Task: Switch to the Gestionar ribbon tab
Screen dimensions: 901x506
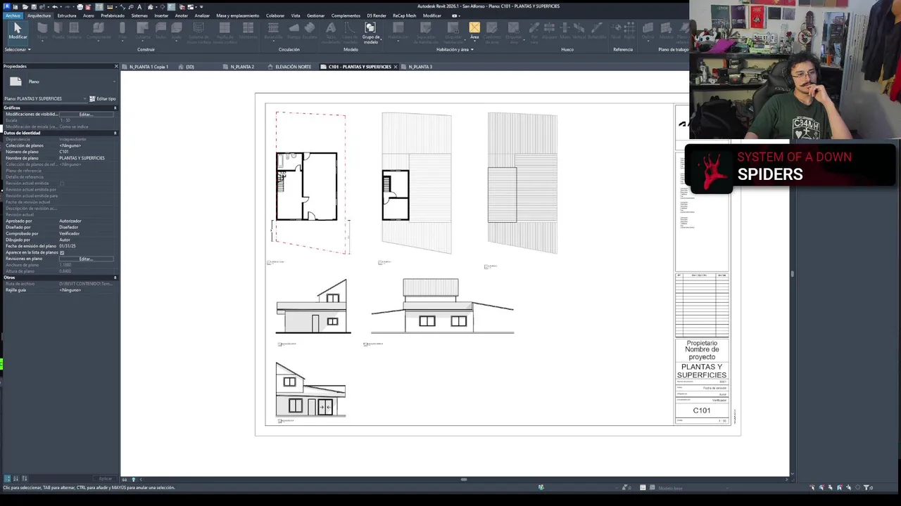Action: pos(315,15)
